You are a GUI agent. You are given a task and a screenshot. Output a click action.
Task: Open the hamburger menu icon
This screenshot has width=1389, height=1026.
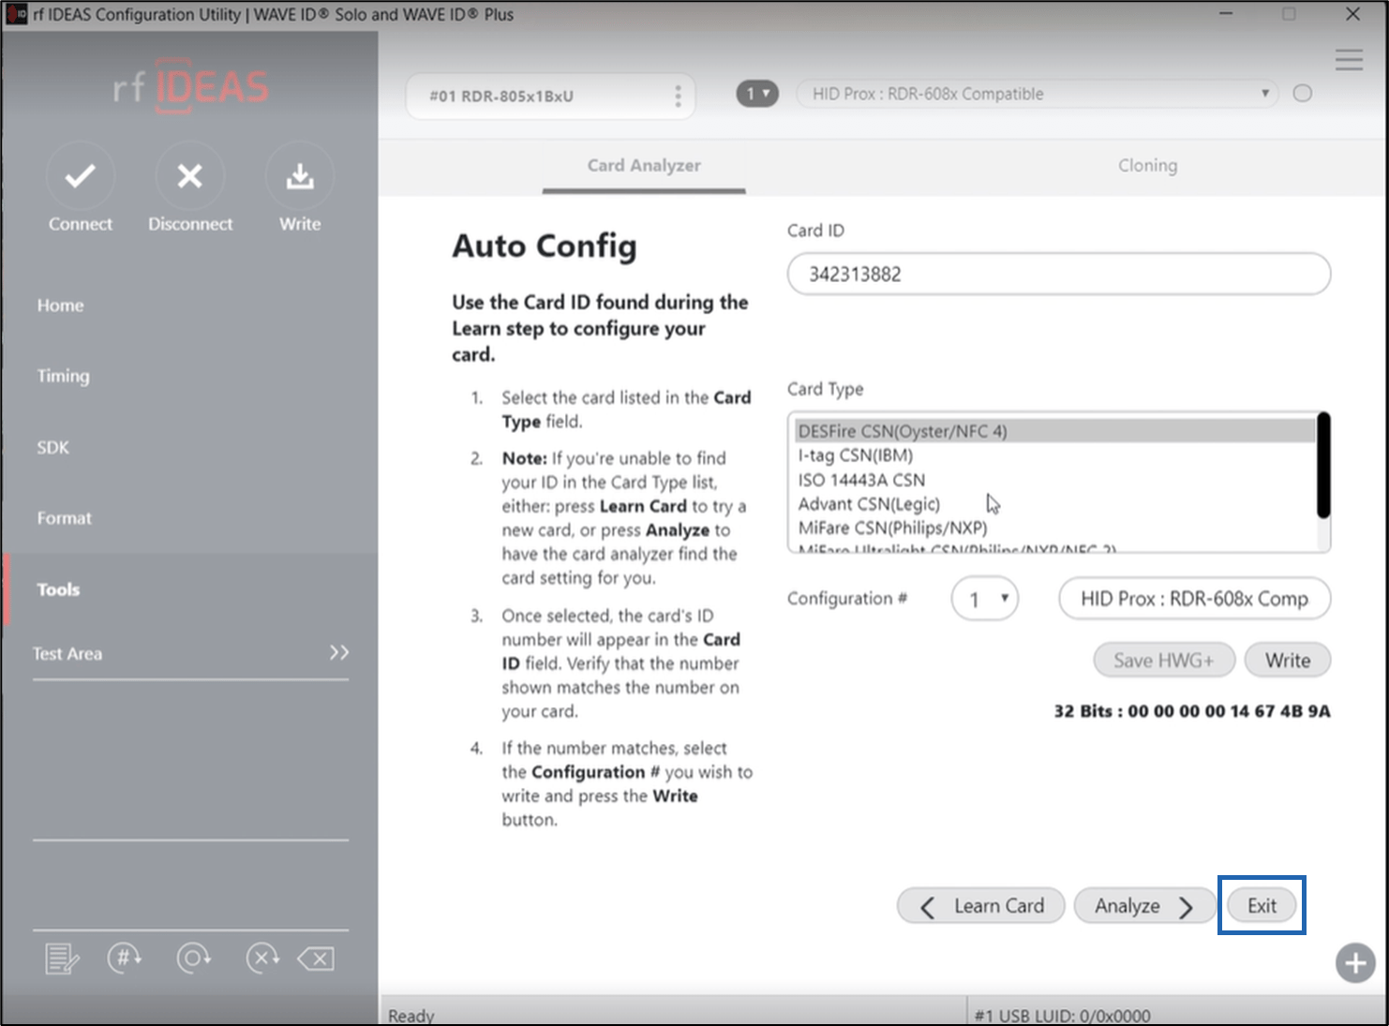pos(1349,60)
